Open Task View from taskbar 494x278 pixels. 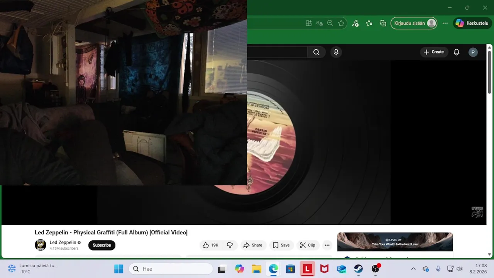pyautogui.click(x=222, y=269)
